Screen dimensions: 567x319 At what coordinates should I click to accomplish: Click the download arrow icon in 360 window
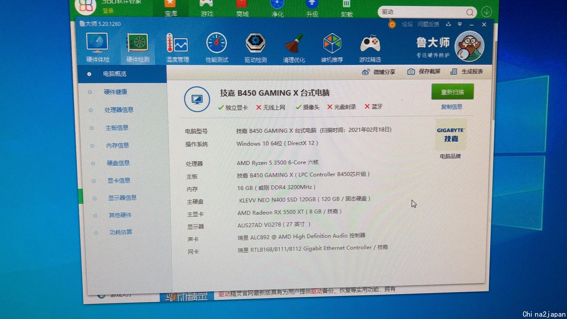pos(486,12)
